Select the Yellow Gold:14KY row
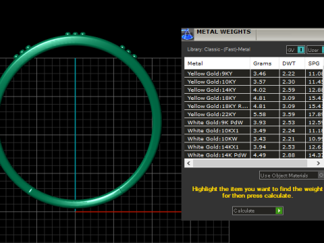Viewport: 324px width, 243px height. click(x=254, y=90)
